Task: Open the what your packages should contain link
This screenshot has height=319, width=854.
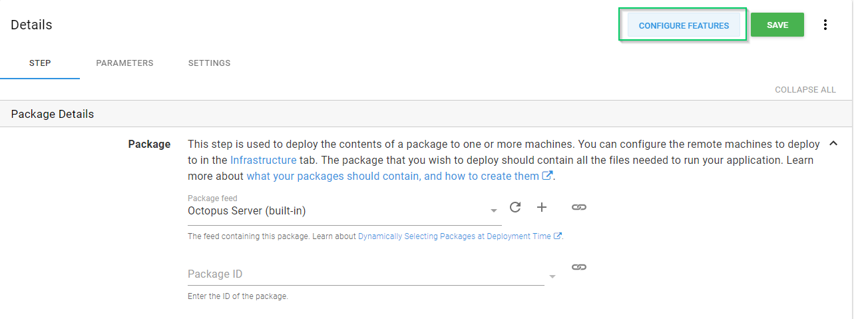Action: pyautogui.click(x=392, y=176)
